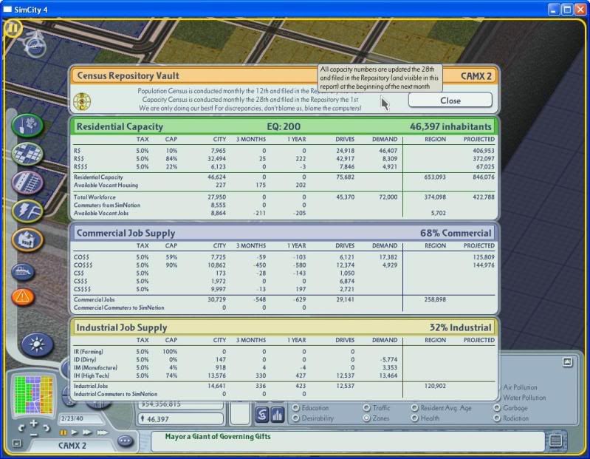Image resolution: width=590 pixels, height=459 pixels.
Task: Maximize the SimCity 4 window
Action: (x=567, y=10)
